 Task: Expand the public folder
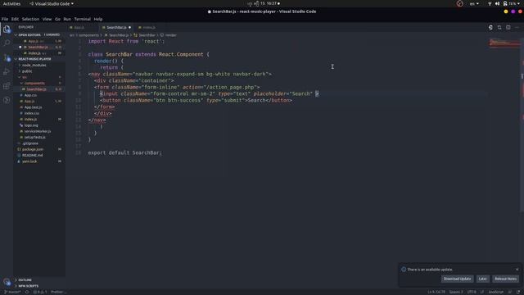(x=27, y=71)
